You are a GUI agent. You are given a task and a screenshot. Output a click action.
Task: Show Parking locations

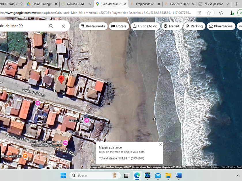194,26
